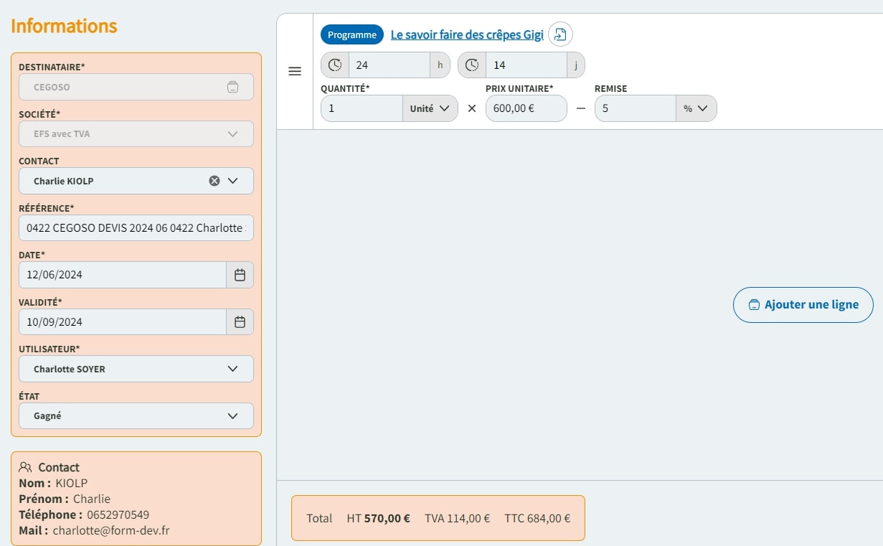Expand the Société EFS avec TVA dropdown
Viewport: 883px width, 546px height.
coord(232,134)
